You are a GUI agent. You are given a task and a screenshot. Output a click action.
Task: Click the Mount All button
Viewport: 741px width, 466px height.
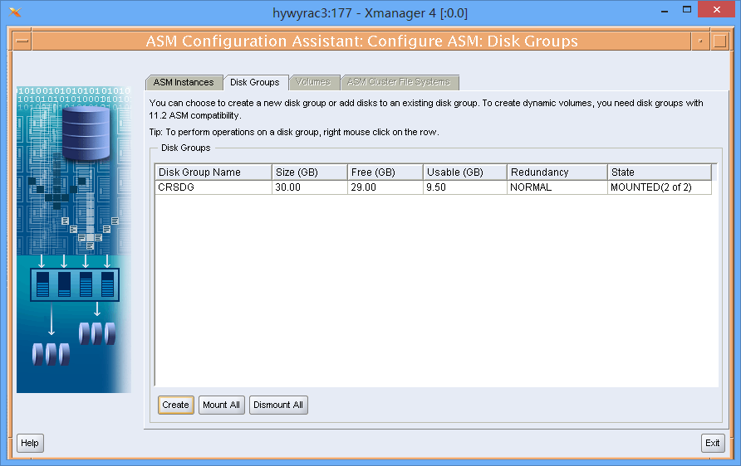(221, 405)
